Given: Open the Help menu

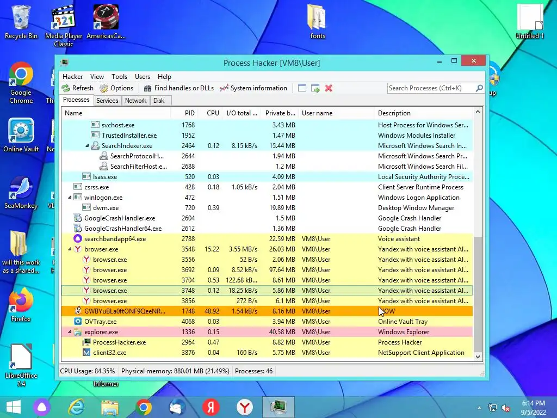Looking at the screenshot, I should point(164,77).
